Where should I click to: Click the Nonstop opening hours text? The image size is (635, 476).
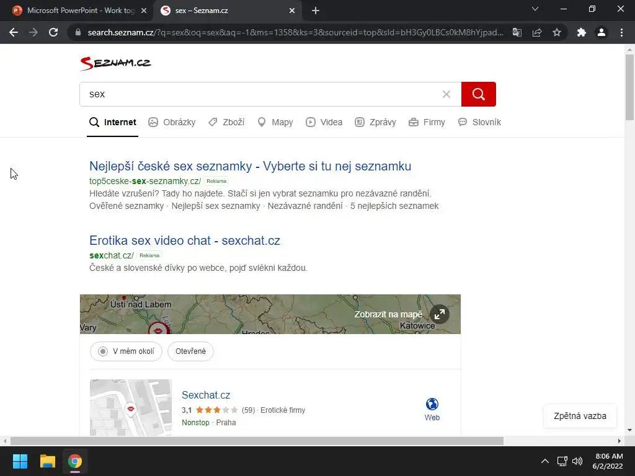195,423
